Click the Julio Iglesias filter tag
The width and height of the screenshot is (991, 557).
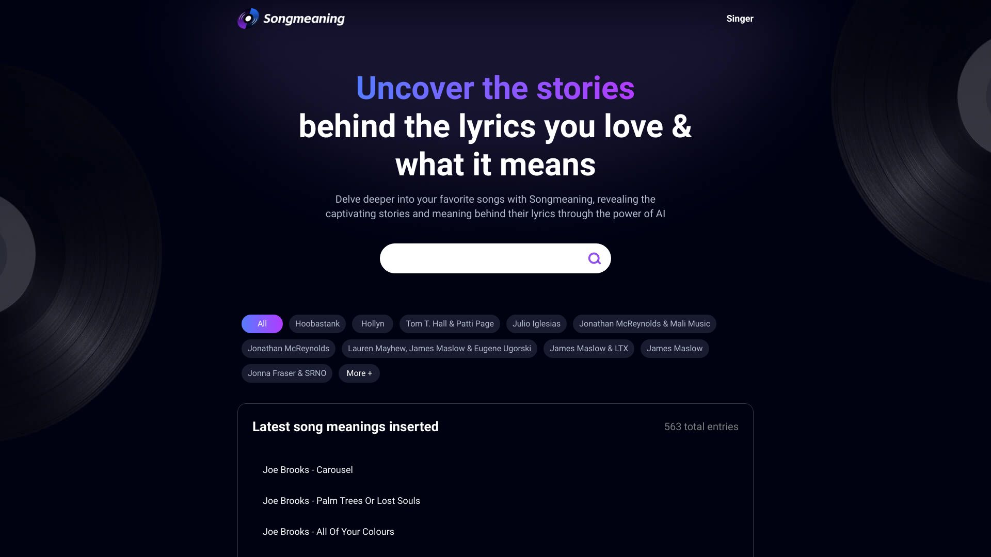(x=536, y=324)
